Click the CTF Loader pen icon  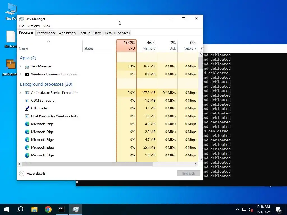(x=27, y=108)
